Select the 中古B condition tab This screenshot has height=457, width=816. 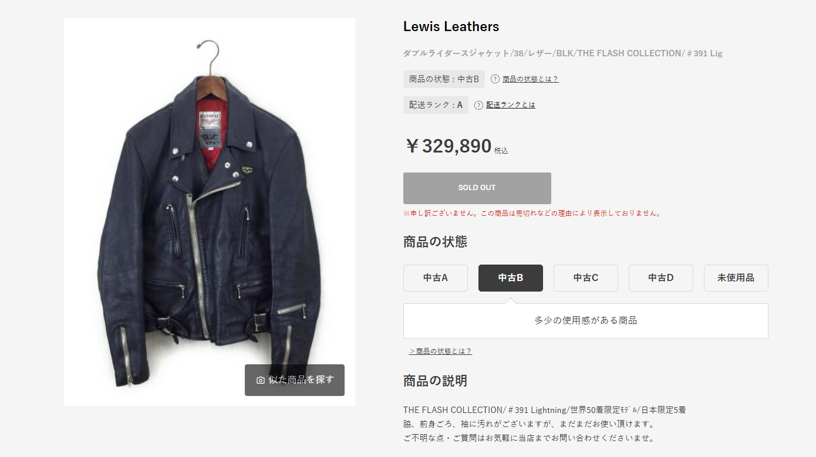[511, 278]
